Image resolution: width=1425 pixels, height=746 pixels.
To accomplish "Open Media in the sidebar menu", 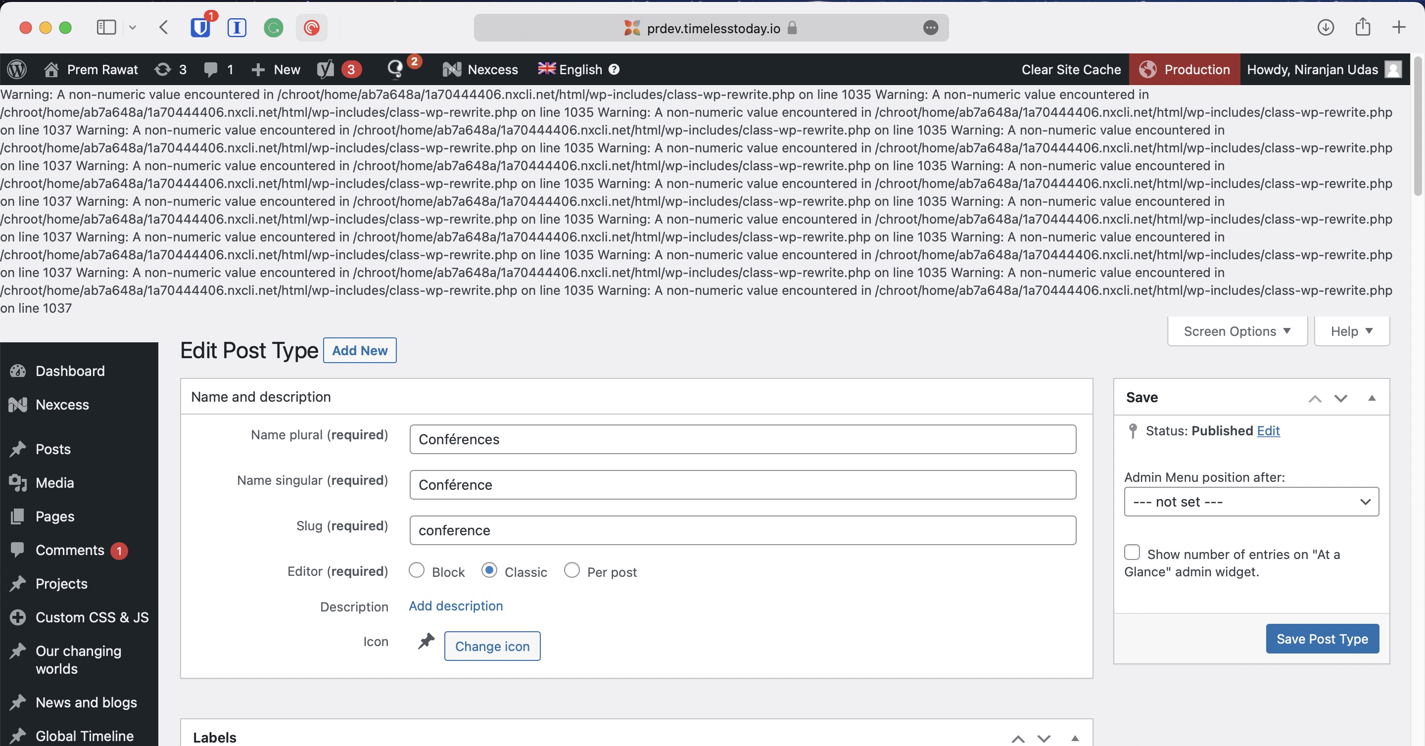I will point(55,483).
